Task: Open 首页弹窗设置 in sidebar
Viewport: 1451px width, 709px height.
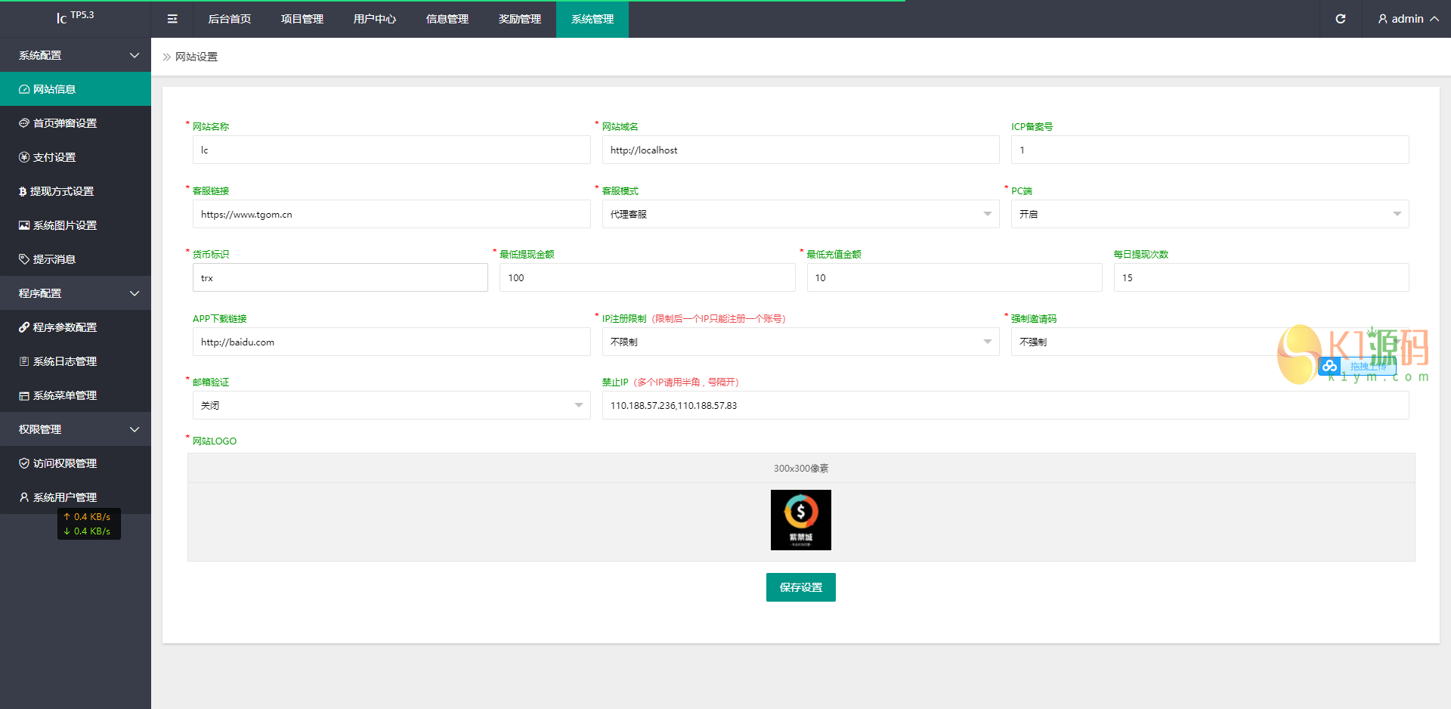Action: pyautogui.click(x=76, y=123)
